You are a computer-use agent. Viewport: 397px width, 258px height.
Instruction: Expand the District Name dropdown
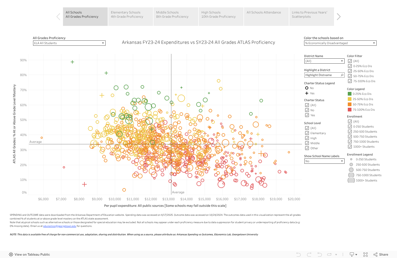(x=324, y=61)
